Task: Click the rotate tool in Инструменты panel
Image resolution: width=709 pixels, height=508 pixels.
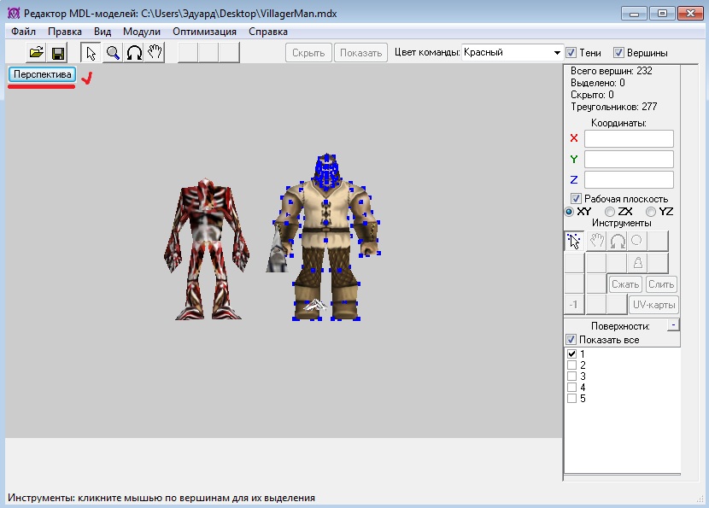Action: 616,241
